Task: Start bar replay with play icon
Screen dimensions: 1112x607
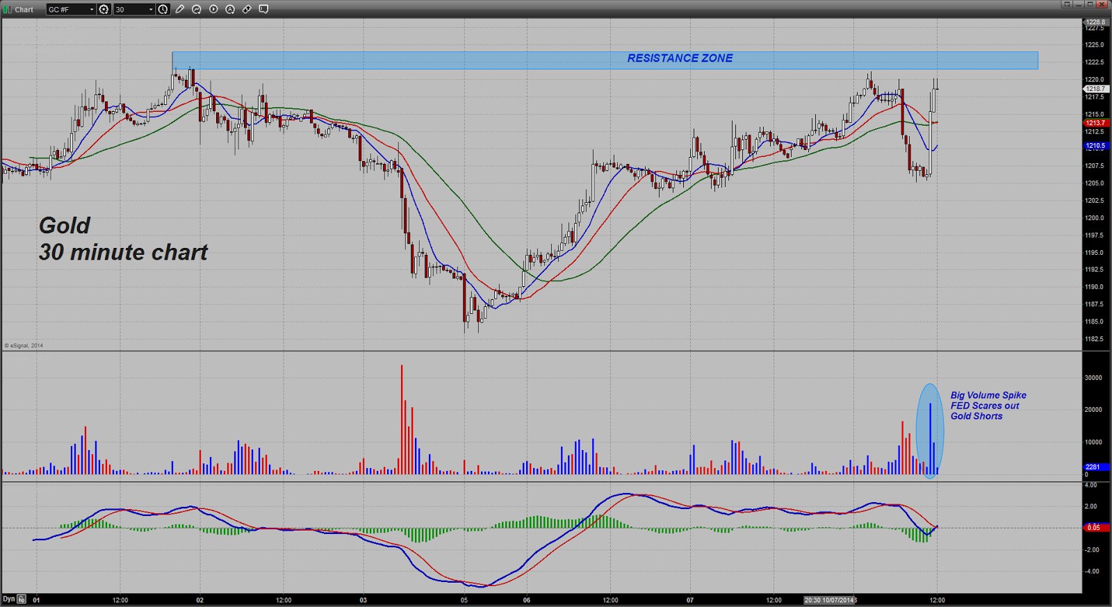Action: pyautogui.click(x=213, y=9)
